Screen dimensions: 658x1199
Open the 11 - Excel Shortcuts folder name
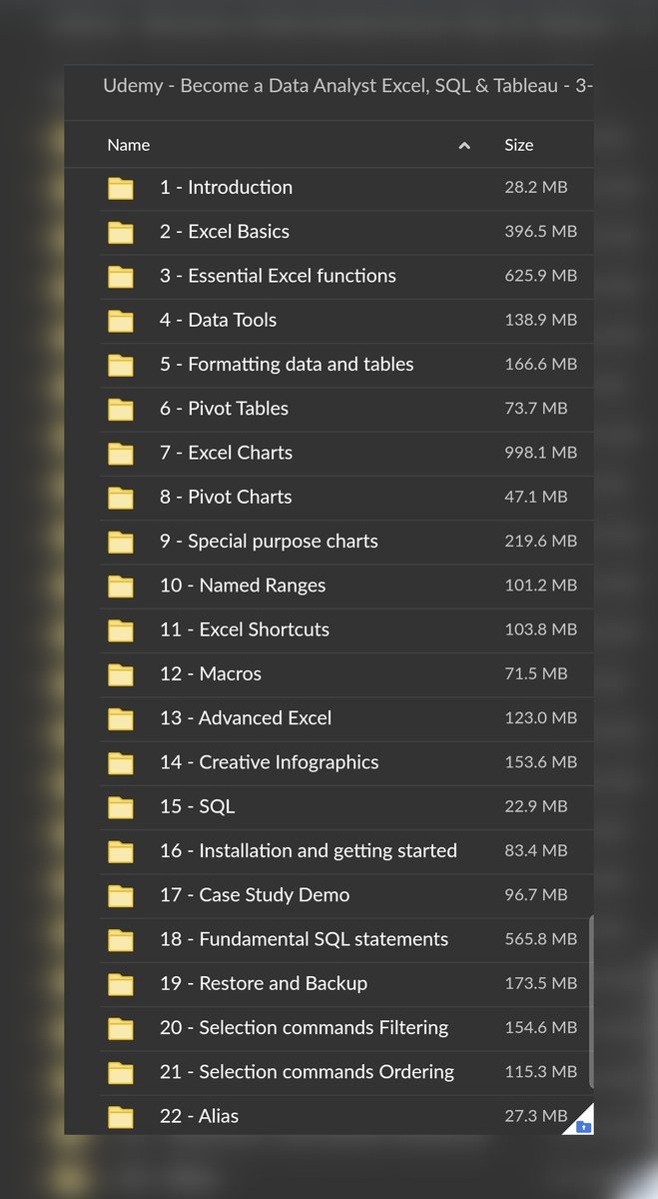click(x=245, y=629)
